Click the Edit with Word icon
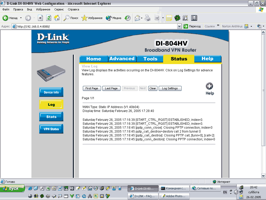The height and width of the screenshot is (200, 266). pos(157,18)
